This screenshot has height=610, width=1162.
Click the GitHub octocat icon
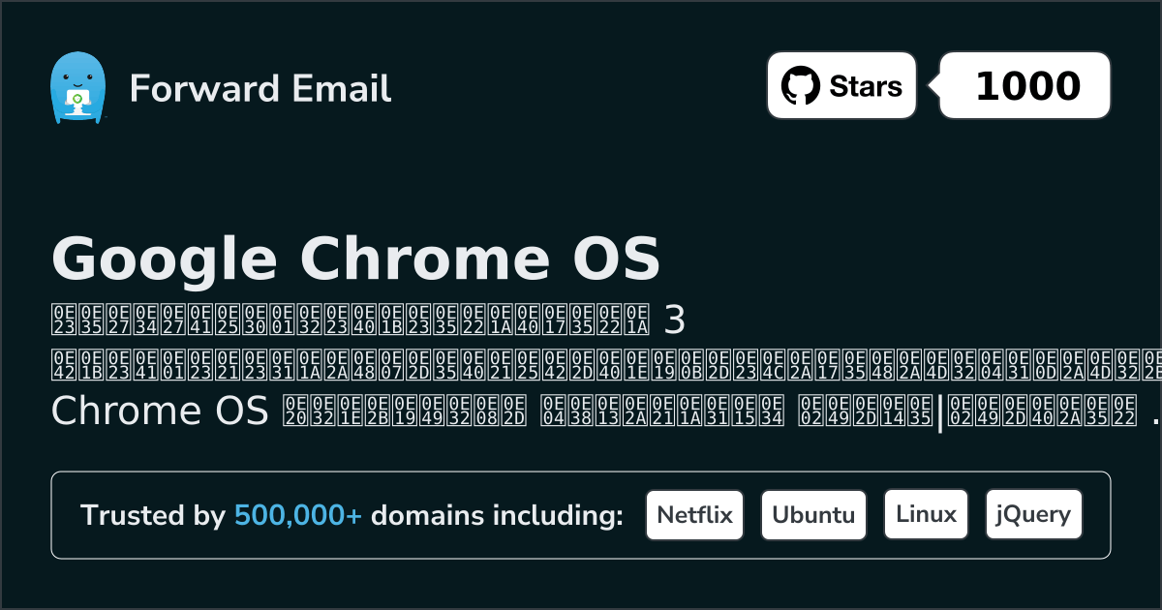tap(801, 86)
